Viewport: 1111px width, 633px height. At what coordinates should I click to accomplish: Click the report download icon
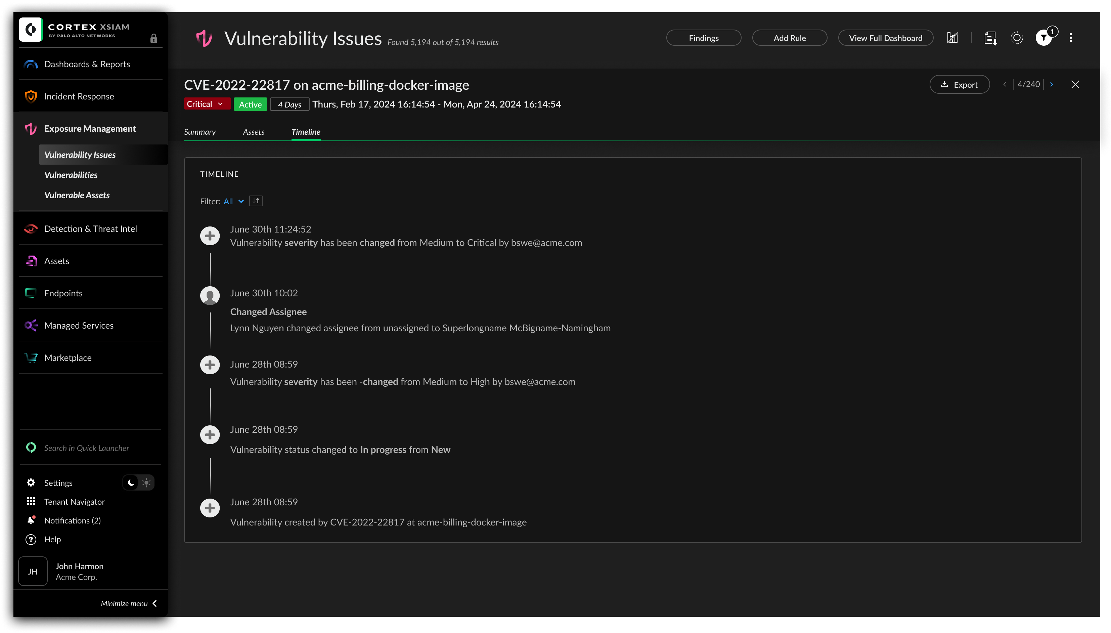[x=990, y=38]
